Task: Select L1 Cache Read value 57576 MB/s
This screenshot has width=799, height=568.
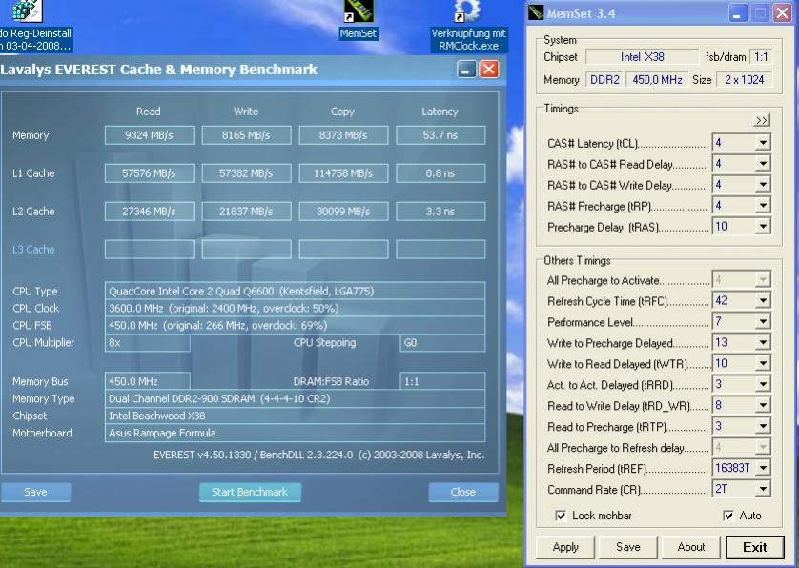Action: (150, 173)
